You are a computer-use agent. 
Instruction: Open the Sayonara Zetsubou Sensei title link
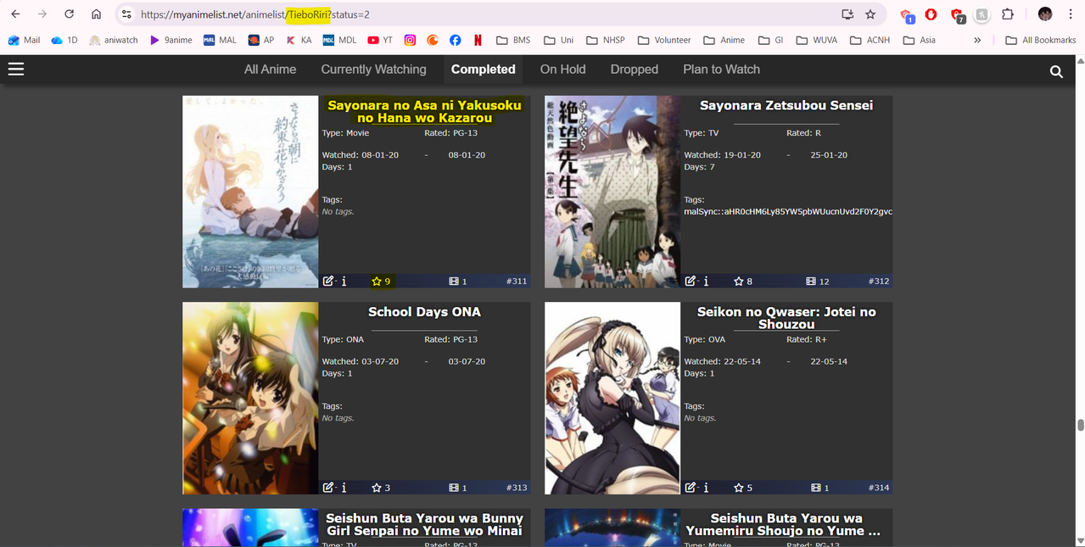pos(786,105)
